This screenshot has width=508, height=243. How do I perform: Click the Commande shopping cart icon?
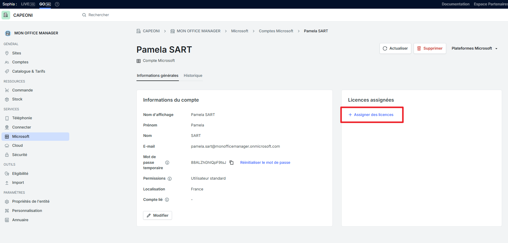click(7, 90)
